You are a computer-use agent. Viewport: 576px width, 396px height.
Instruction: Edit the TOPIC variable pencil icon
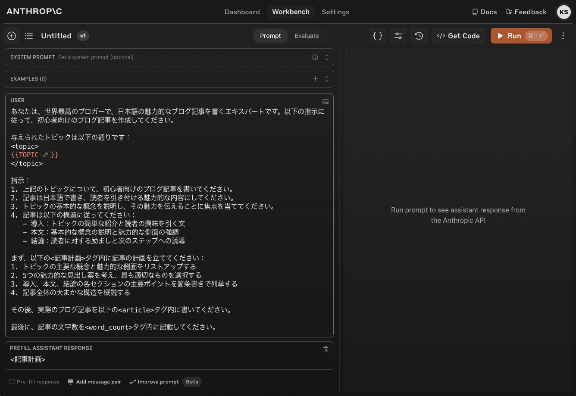tap(46, 155)
